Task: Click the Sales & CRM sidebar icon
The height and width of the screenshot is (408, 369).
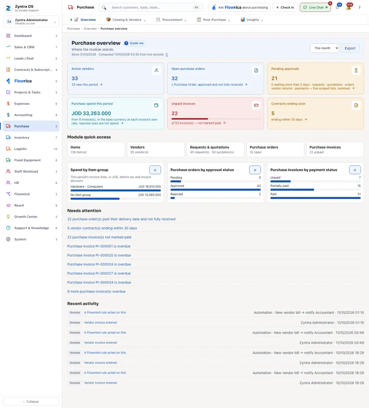Action: click(x=8, y=47)
